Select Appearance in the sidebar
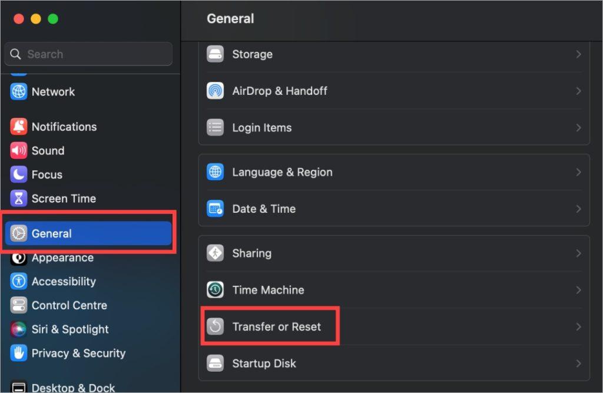 point(88,257)
